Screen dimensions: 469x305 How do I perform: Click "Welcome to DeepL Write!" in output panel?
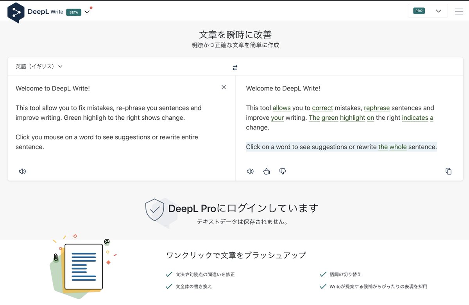coord(283,89)
